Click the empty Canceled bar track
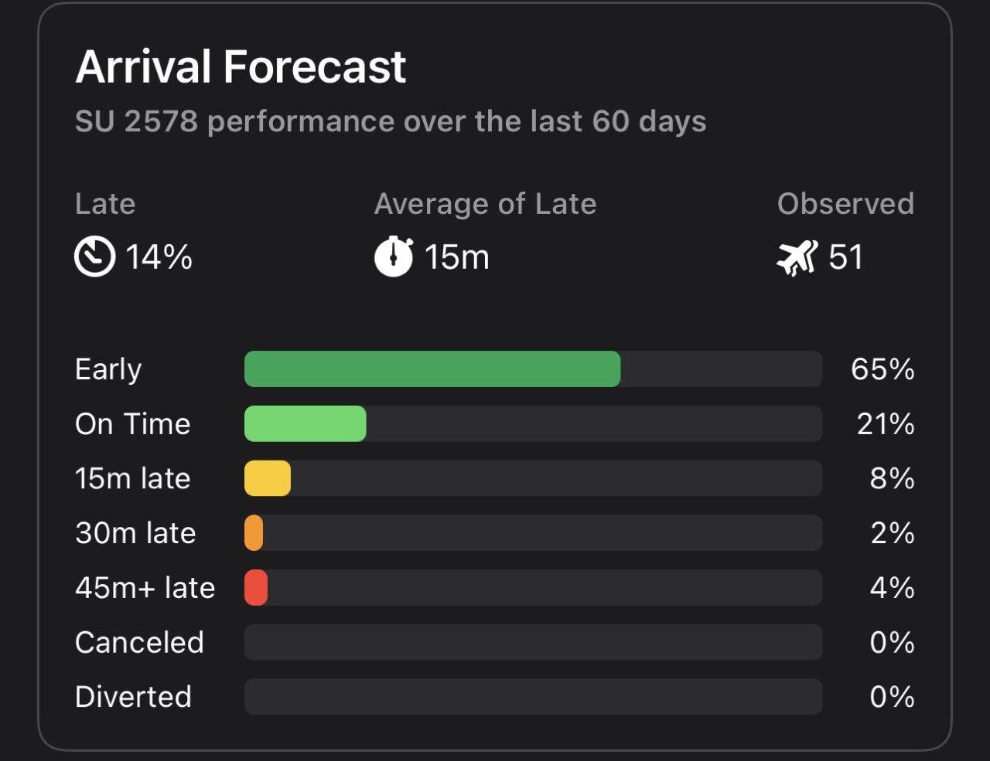 pos(533,643)
